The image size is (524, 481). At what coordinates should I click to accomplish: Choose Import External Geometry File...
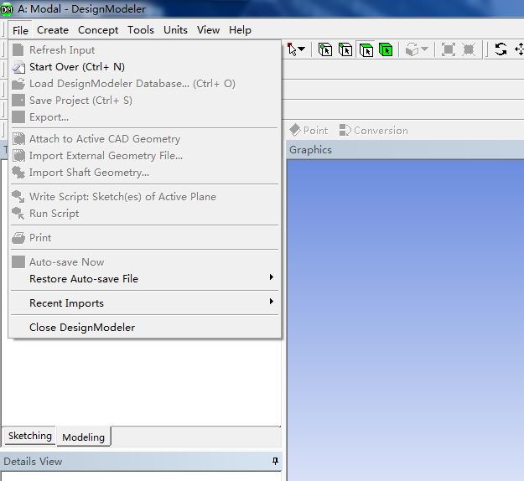click(144, 155)
